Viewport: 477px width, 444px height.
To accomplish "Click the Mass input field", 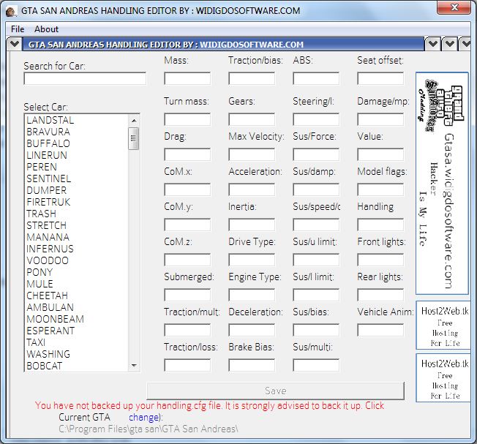I will tap(187, 78).
